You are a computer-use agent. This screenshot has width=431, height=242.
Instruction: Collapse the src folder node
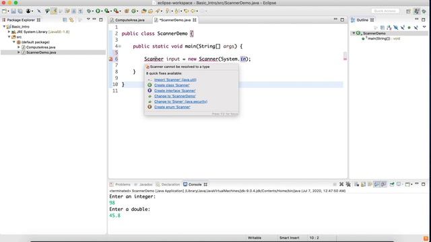[9, 37]
